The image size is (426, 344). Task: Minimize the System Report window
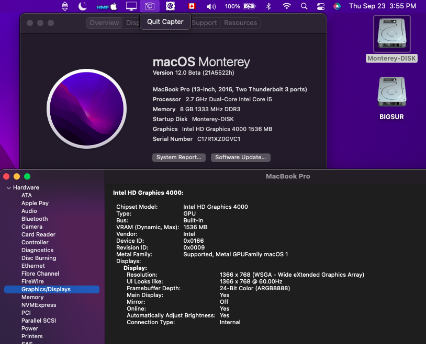click(x=17, y=176)
